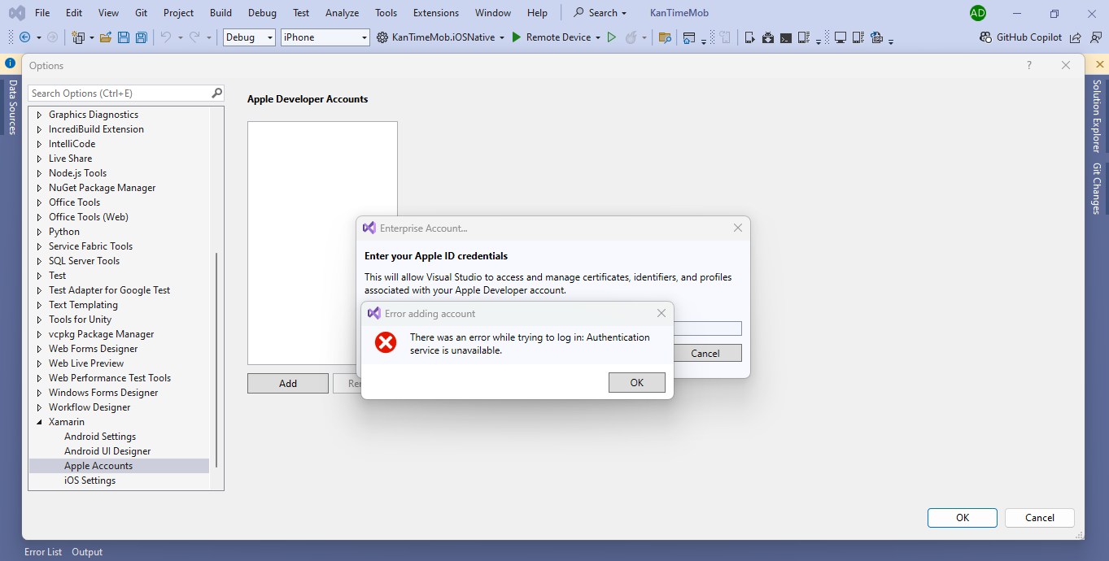
Task: Select Python in the options tree
Action: [x=64, y=232]
